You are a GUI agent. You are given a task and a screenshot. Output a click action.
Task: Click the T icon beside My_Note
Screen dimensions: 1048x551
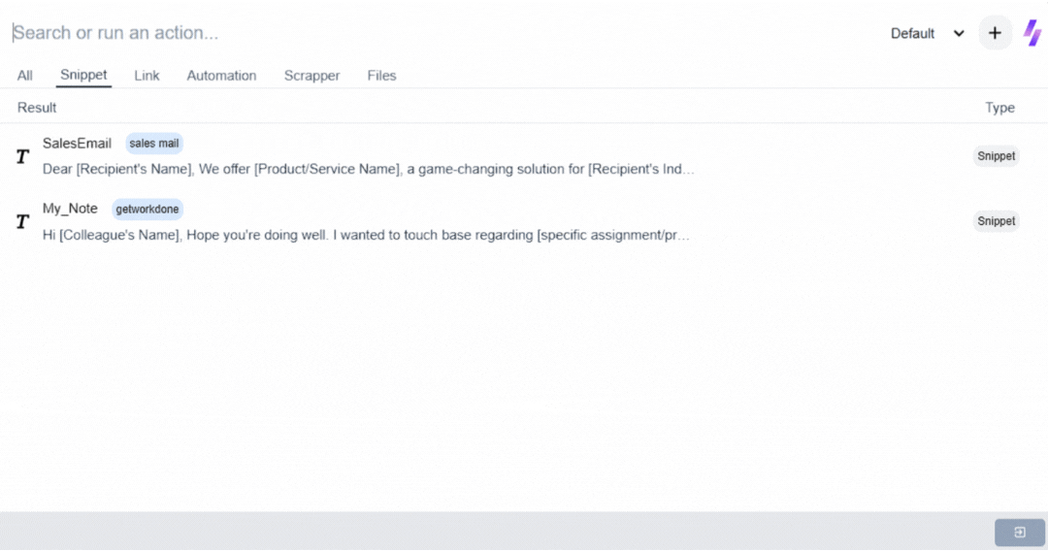[x=22, y=221]
